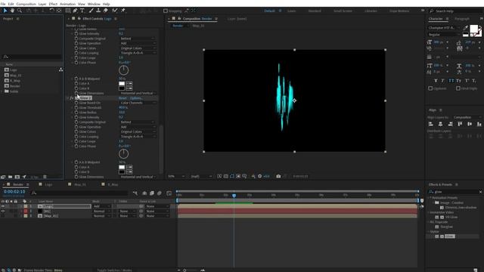
Task: Click the fill color swatch in Character panel
Action: (x=473, y=29)
